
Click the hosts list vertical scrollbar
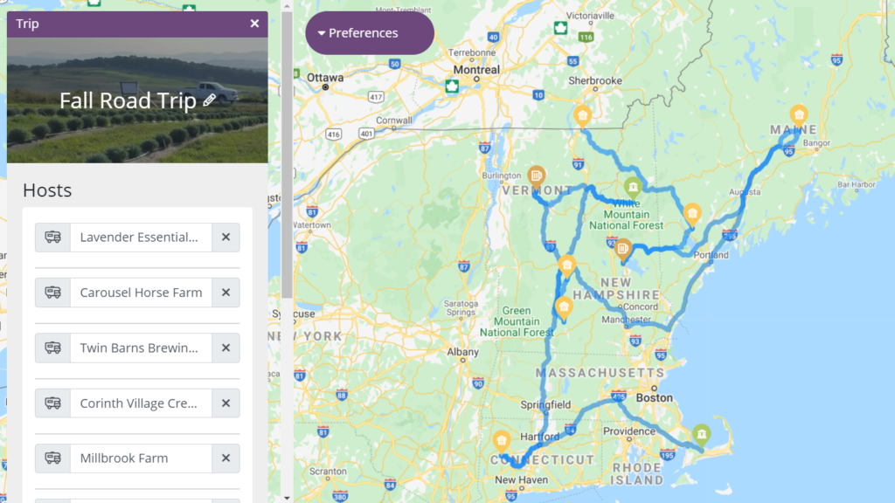click(287, 154)
